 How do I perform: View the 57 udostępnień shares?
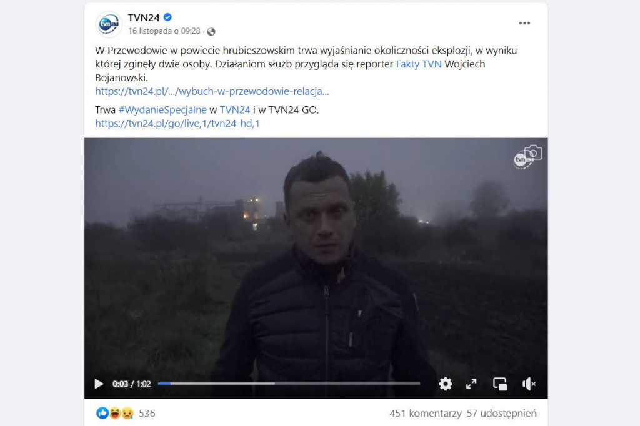point(502,414)
